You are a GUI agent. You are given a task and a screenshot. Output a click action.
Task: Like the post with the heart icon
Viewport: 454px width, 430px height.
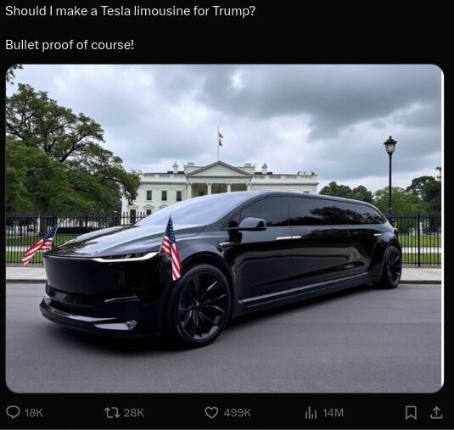[211, 413]
